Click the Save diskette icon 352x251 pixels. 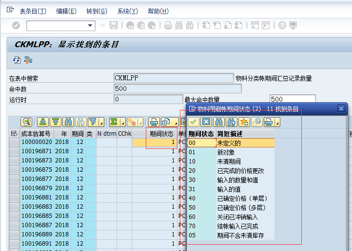(x=114, y=25)
